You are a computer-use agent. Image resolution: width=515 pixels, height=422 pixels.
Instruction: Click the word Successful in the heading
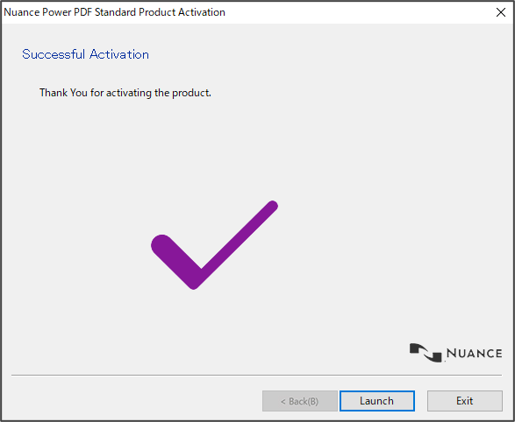point(54,54)
